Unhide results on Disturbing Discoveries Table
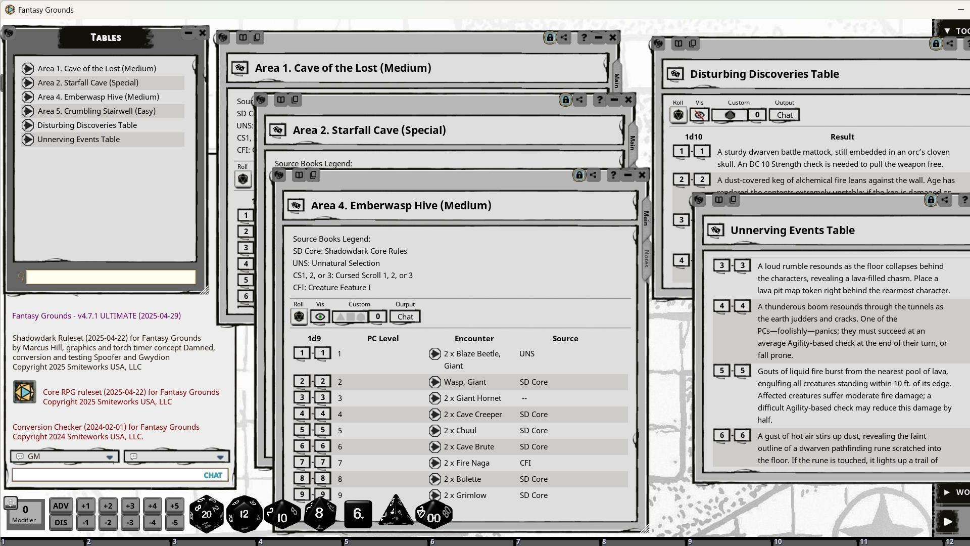This screenshot has width=970, height=546. (699, 115)
